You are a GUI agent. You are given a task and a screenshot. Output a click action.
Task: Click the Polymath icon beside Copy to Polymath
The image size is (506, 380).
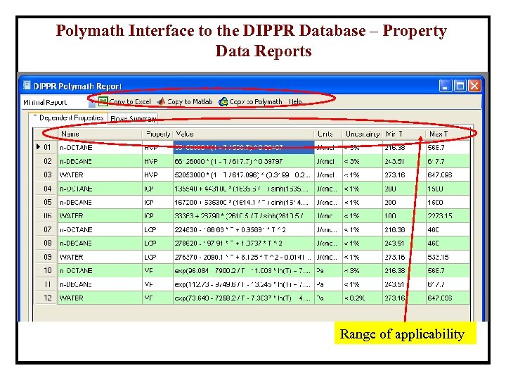(x=223, y=102)
